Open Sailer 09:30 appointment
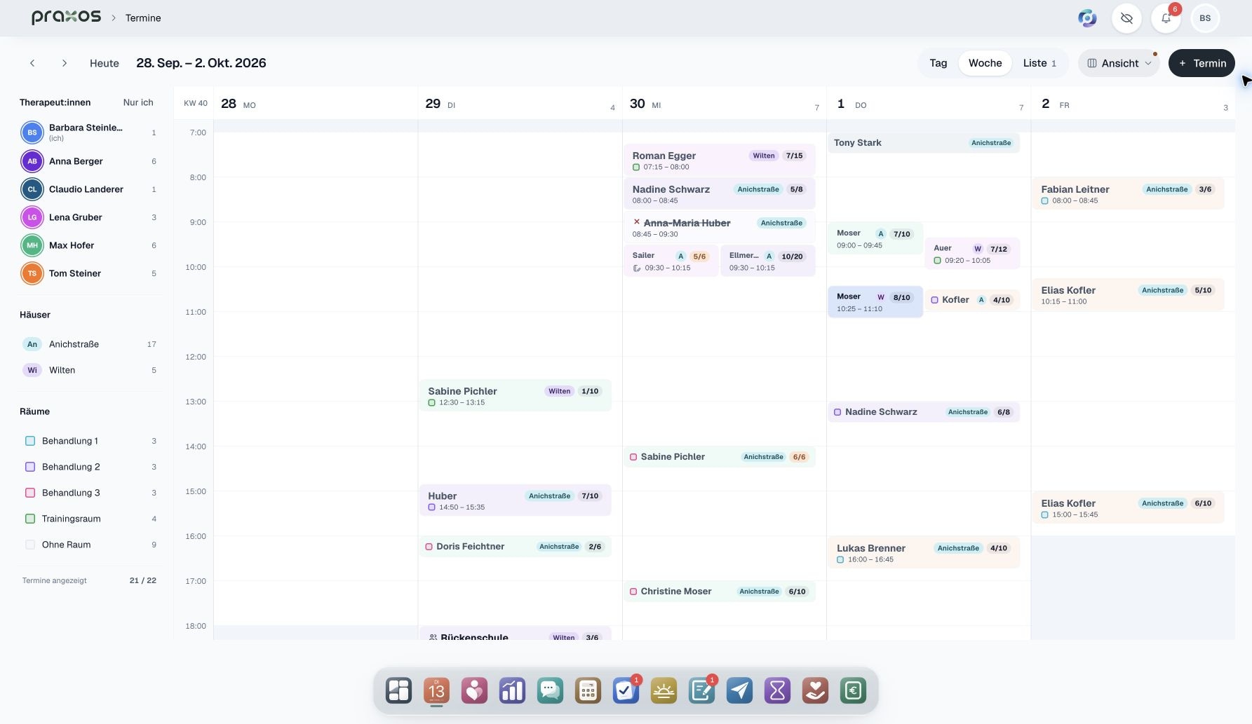The width and height of the screenshot is (1252, 724). coord(671,261)
